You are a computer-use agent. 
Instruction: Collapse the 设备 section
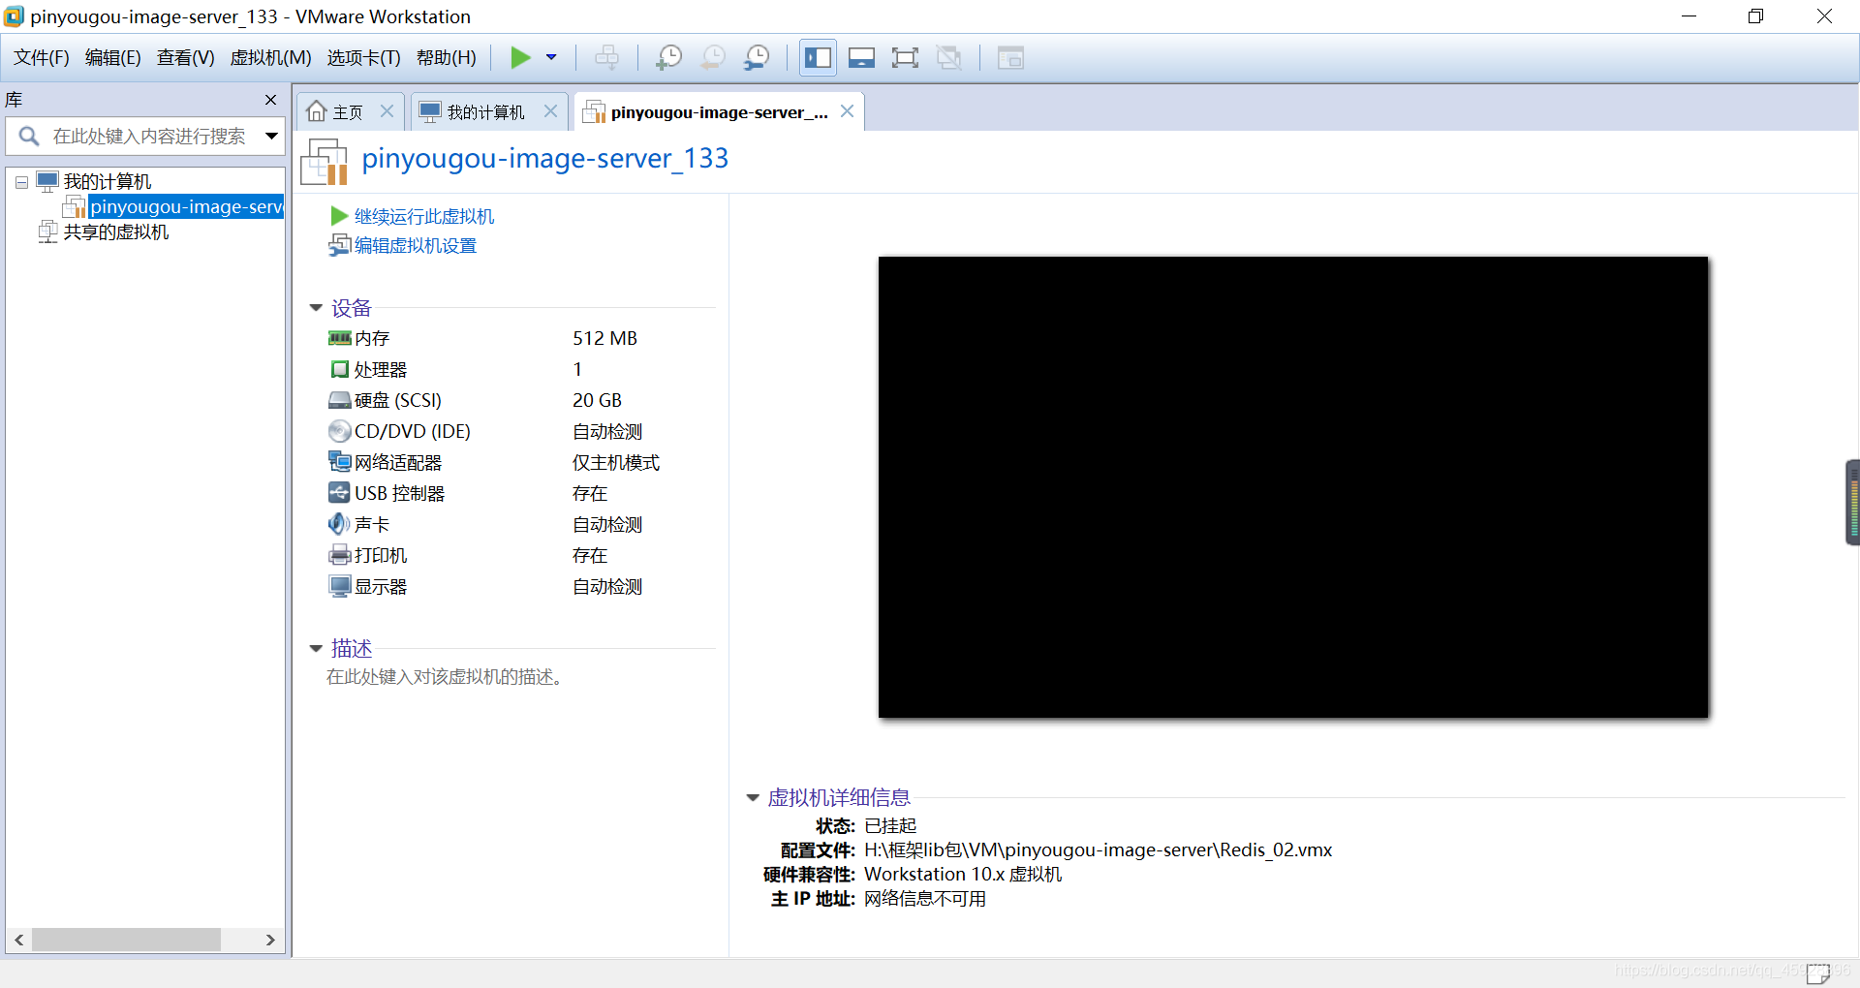316,308
